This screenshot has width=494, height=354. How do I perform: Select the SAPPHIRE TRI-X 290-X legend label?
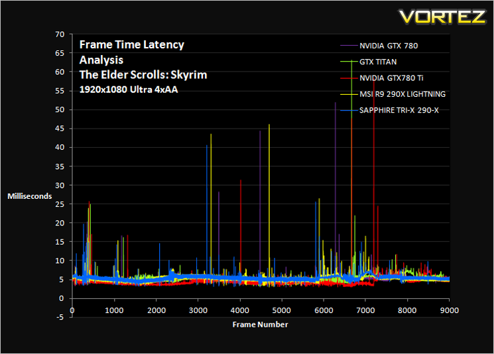(x=399, y=110)
